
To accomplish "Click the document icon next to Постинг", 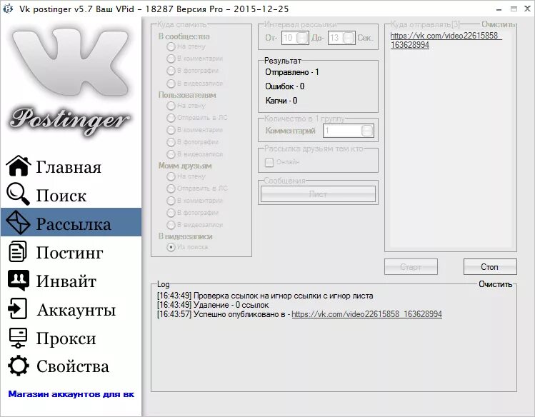I will click(17, 251).
